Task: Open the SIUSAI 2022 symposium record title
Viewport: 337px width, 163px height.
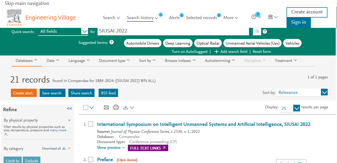Action: [204, 124]
